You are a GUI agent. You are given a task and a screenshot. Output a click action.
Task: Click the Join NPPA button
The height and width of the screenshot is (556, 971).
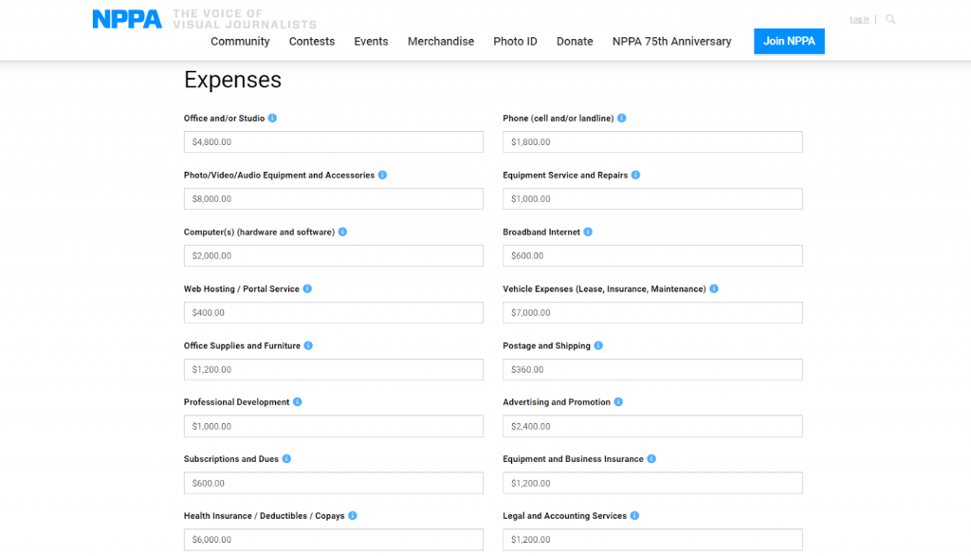789,41
